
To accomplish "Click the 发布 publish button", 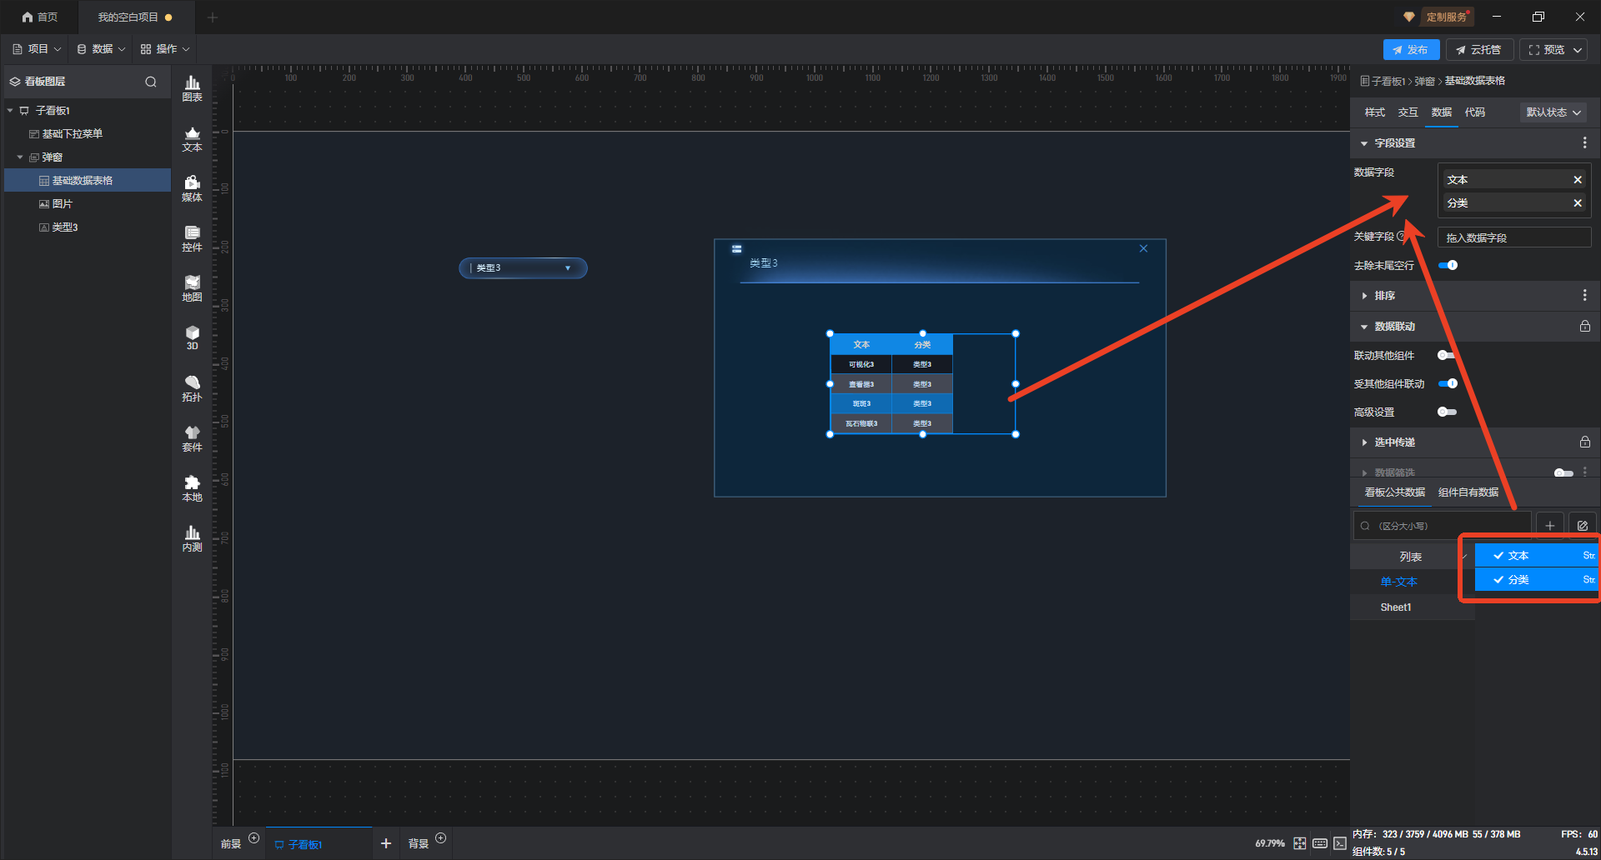I will tap(1411, 50).
